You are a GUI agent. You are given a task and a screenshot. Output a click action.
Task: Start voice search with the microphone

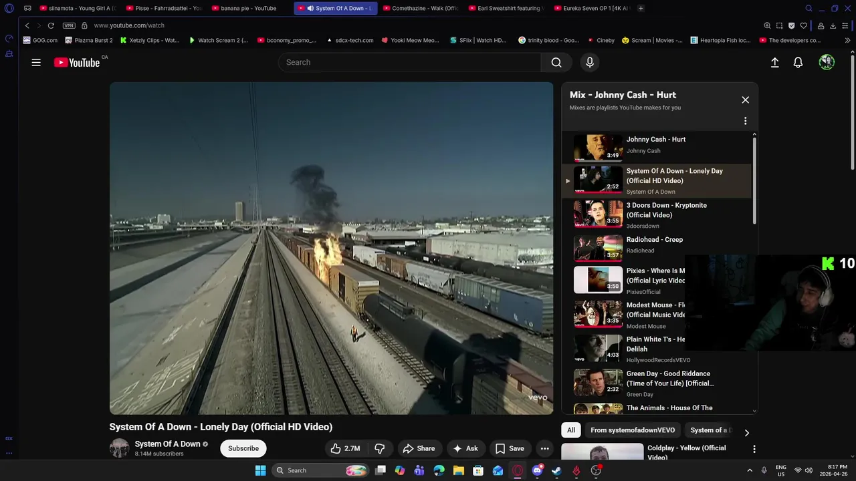590,62
